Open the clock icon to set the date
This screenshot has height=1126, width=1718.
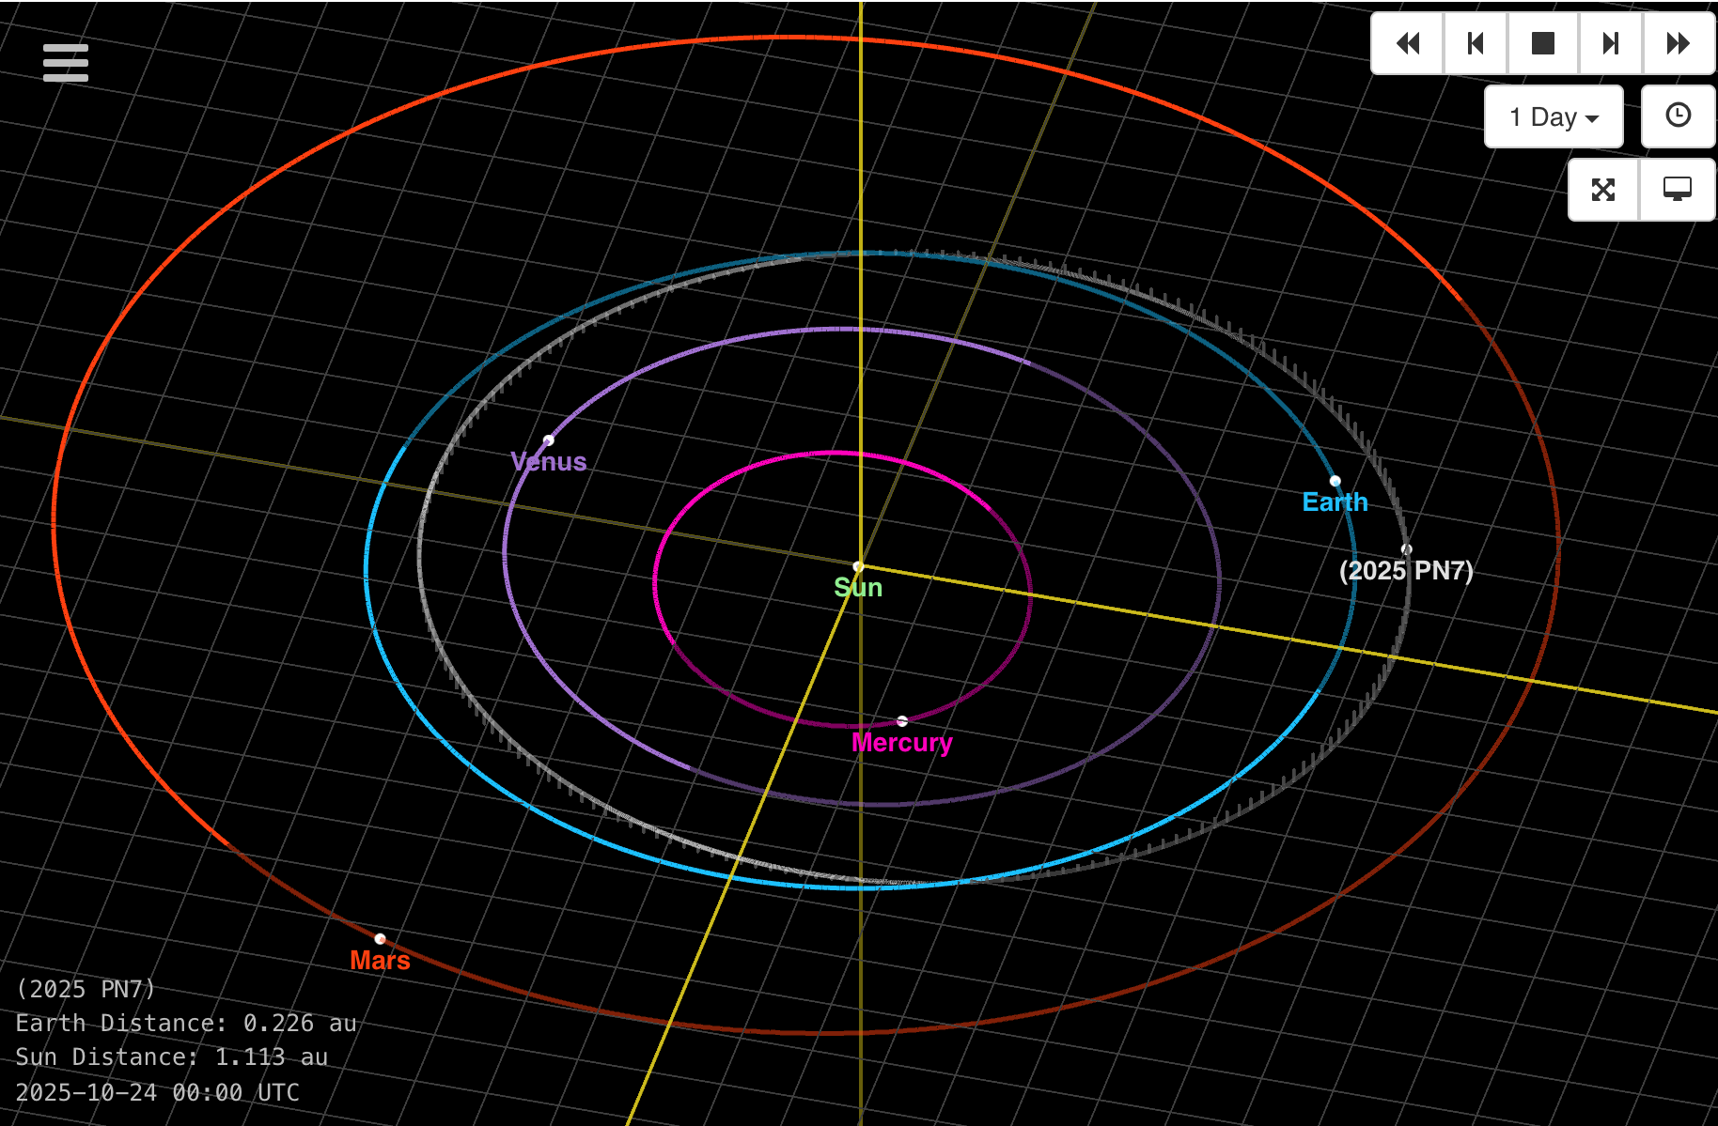[x=1678, y=116]
